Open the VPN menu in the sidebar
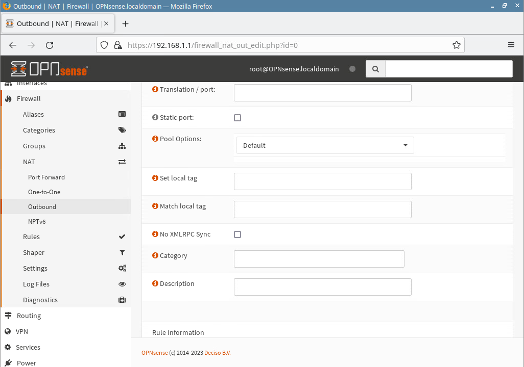524x367 pixels. pyautogui.click(x=22, y=331)
